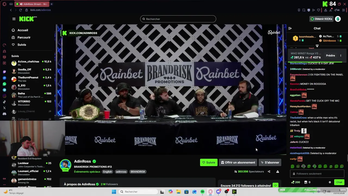Click Offrir un abonnement

[238, 163]
